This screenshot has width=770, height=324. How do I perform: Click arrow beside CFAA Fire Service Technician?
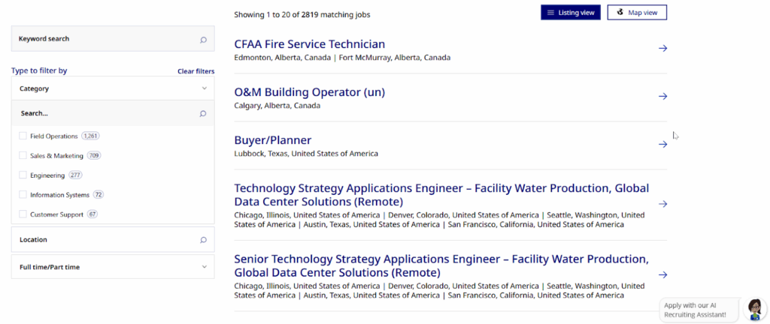click(x=662, y=49)
